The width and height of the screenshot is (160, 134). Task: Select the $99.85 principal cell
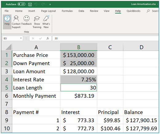click(110, 120)
